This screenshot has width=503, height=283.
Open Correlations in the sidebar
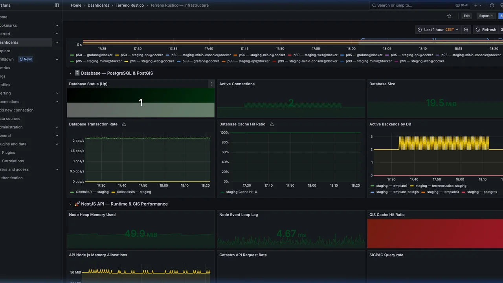click(x=13, y=161)
